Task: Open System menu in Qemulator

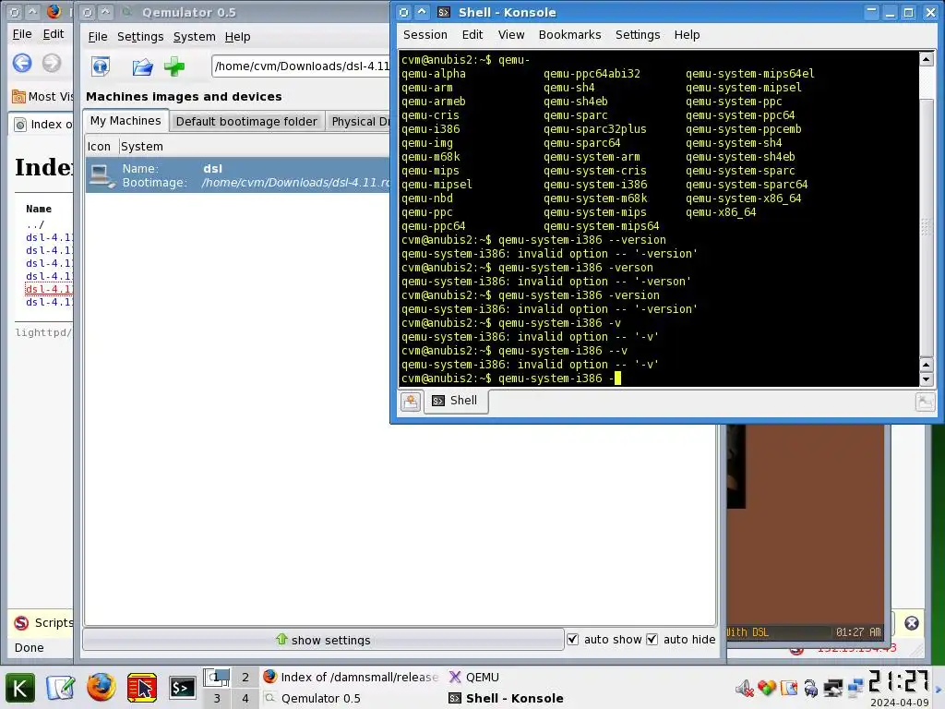Action: coord(194,37)
